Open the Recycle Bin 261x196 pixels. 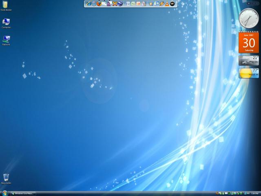pos(6,179)
